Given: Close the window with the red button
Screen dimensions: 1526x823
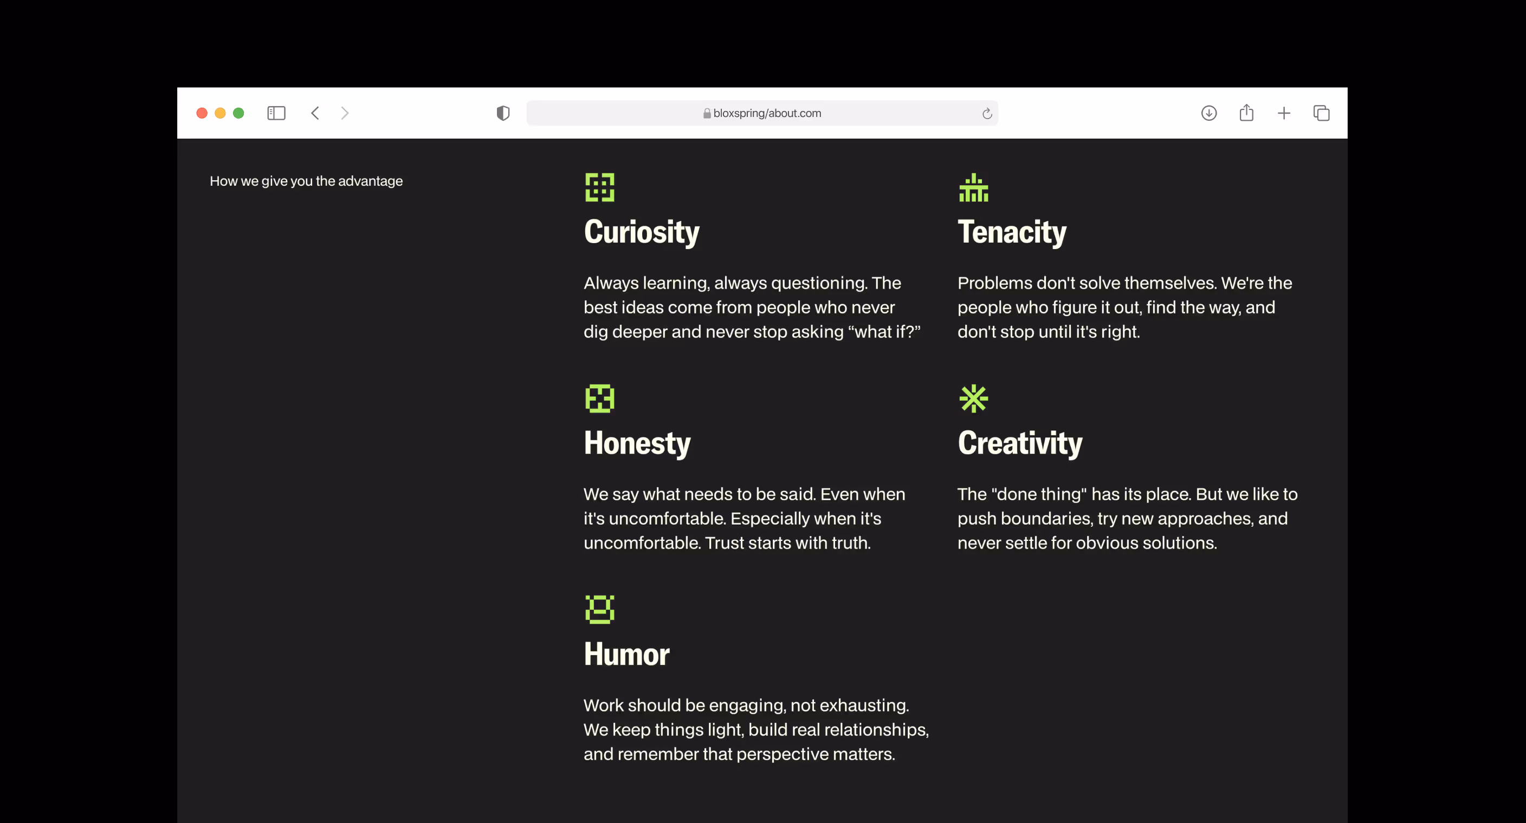Looking at the screenshot, I should tap(202, 113).
